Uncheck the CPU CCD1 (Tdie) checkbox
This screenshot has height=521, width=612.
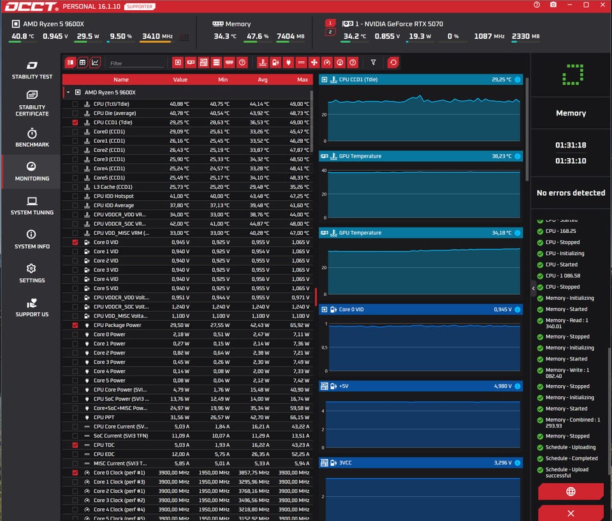coord(75,122)
